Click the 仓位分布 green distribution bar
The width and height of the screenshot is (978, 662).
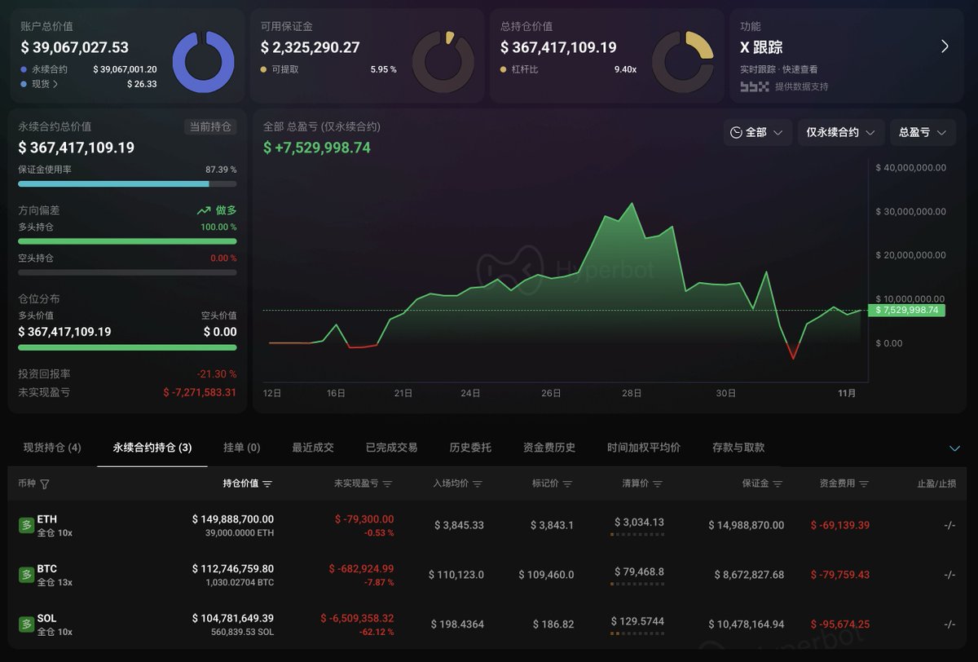coord(127,347)
